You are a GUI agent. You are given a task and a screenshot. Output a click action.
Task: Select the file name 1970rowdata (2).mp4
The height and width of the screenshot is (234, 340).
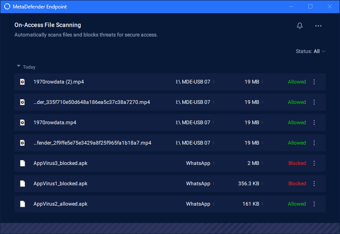click(x=59, y=82)
